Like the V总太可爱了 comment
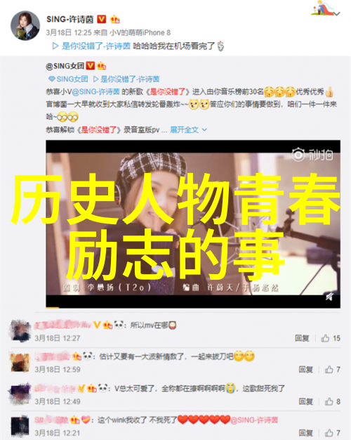The width and height of the screenshot is (351, 440). (333, 401)
